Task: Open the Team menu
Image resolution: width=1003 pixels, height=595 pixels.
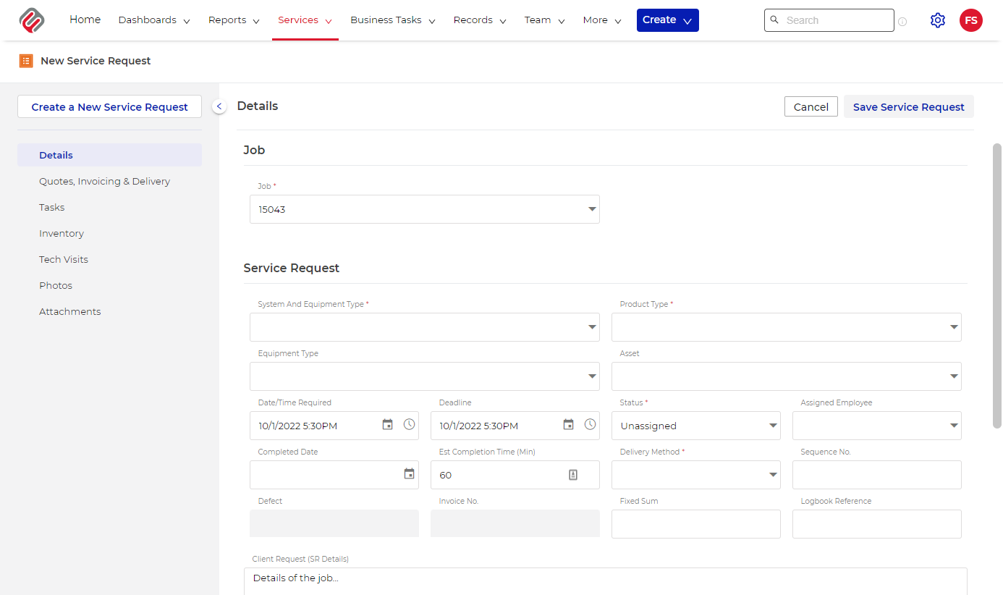Action: point(545,20)
